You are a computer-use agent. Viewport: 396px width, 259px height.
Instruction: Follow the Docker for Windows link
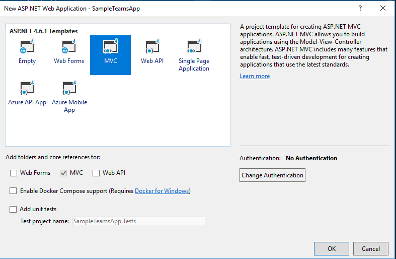click(x=162, y=191)
